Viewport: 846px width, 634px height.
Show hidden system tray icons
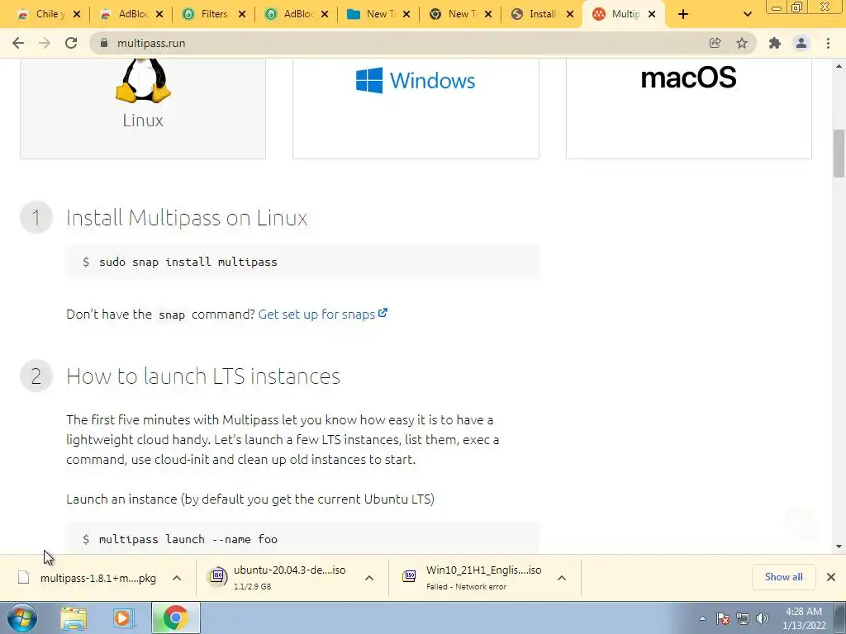click(702, 618)
